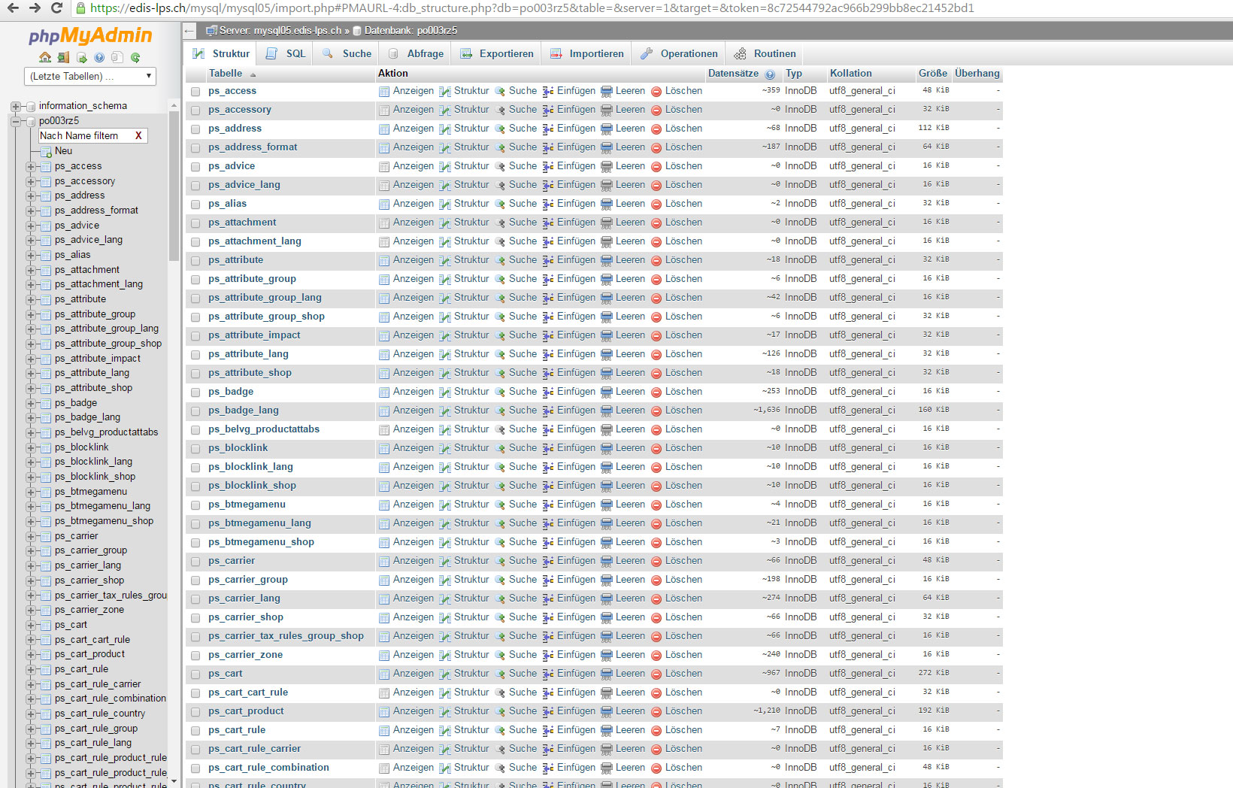Click delete icon for ps_cart row

tap(656, 674)
